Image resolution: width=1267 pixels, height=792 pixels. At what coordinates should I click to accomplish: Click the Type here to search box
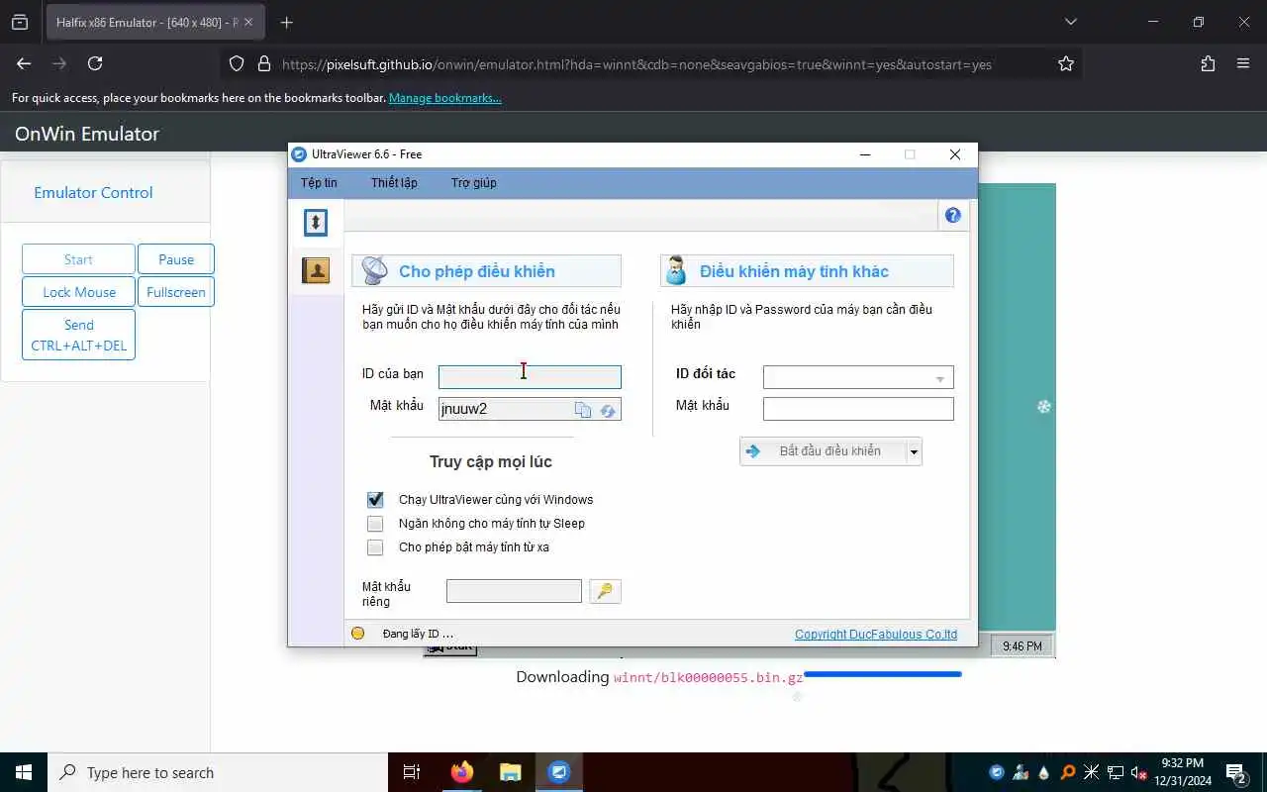pos(218,772)
